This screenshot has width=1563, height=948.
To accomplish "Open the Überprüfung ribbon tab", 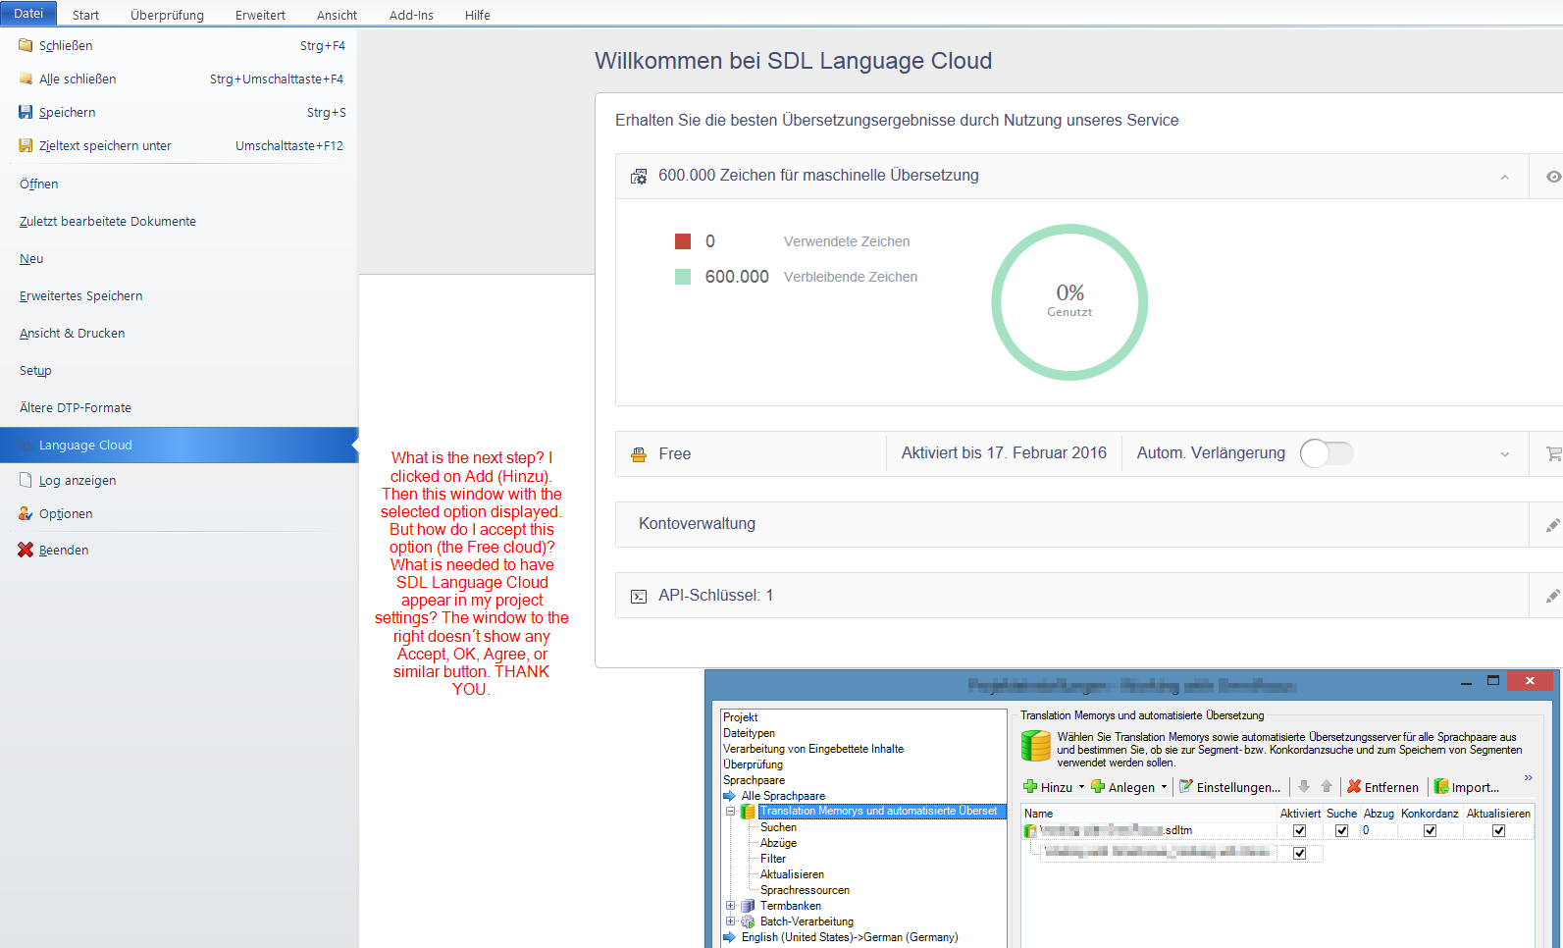I will click(x=167, y=15).
